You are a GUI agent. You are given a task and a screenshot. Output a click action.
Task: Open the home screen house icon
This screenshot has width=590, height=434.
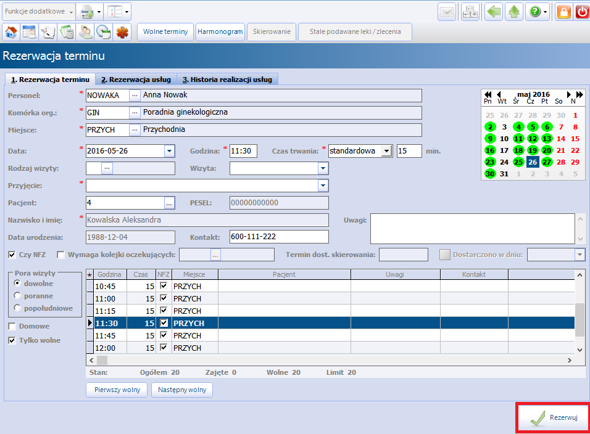point(11,32)
